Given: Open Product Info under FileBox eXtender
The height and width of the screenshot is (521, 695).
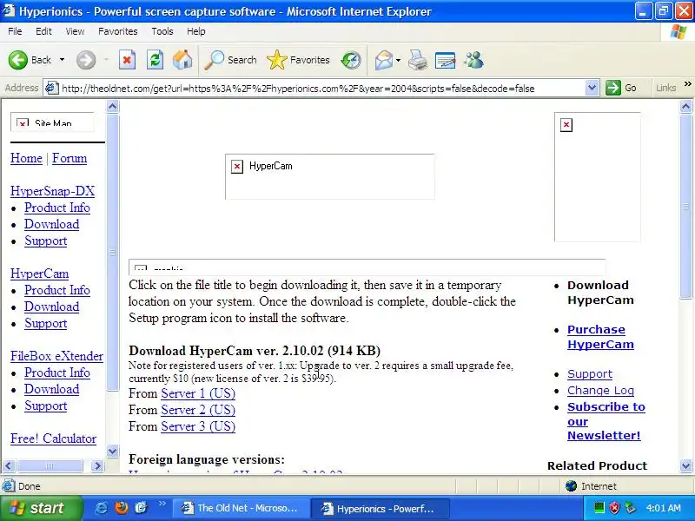Looking at the screenshot, I should click(x=57, y=373).
